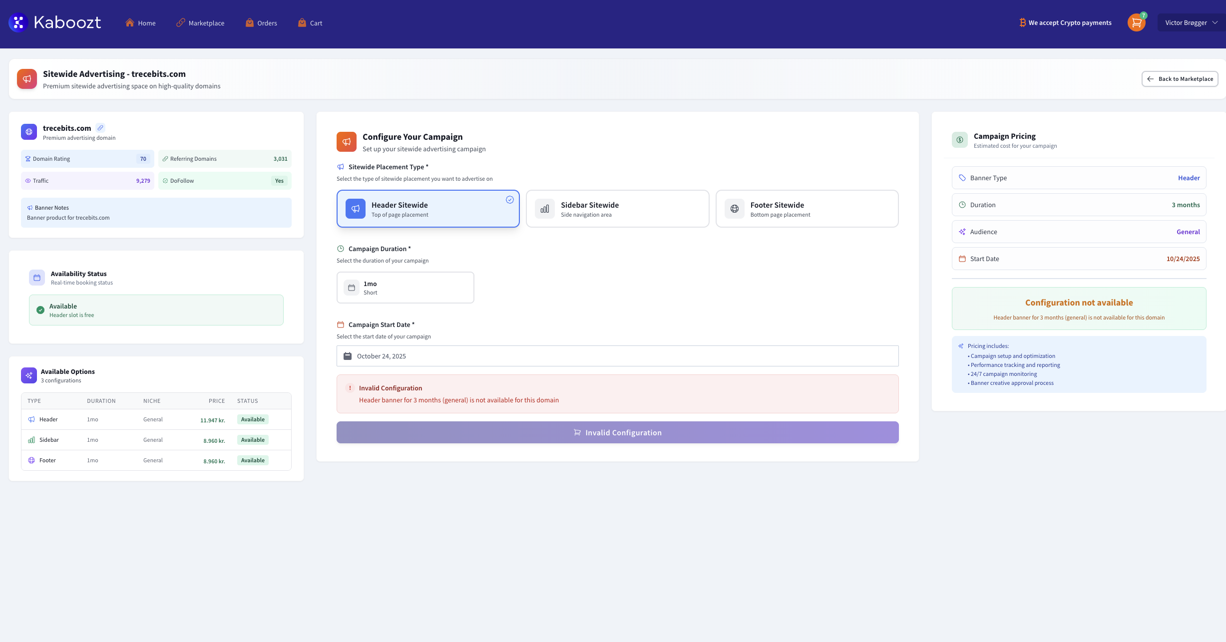
Task: Click the link icon next to trecebits.com
Action: [101, 127]
